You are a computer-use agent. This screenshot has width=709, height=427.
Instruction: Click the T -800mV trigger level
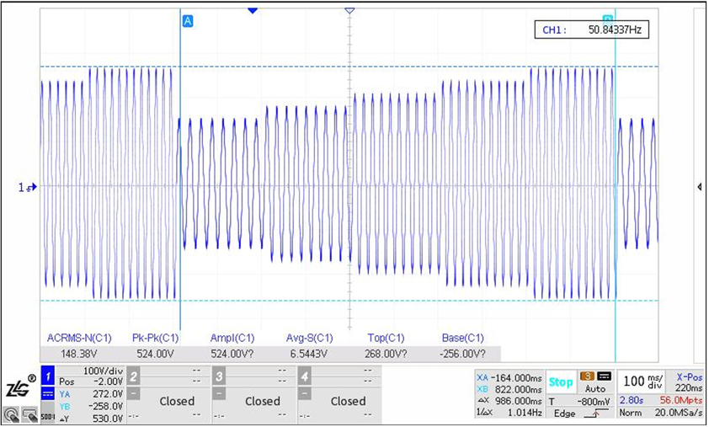[x=579, y=402]
